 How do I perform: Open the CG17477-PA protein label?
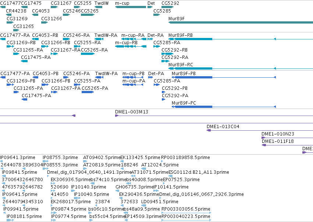(15, 74)
